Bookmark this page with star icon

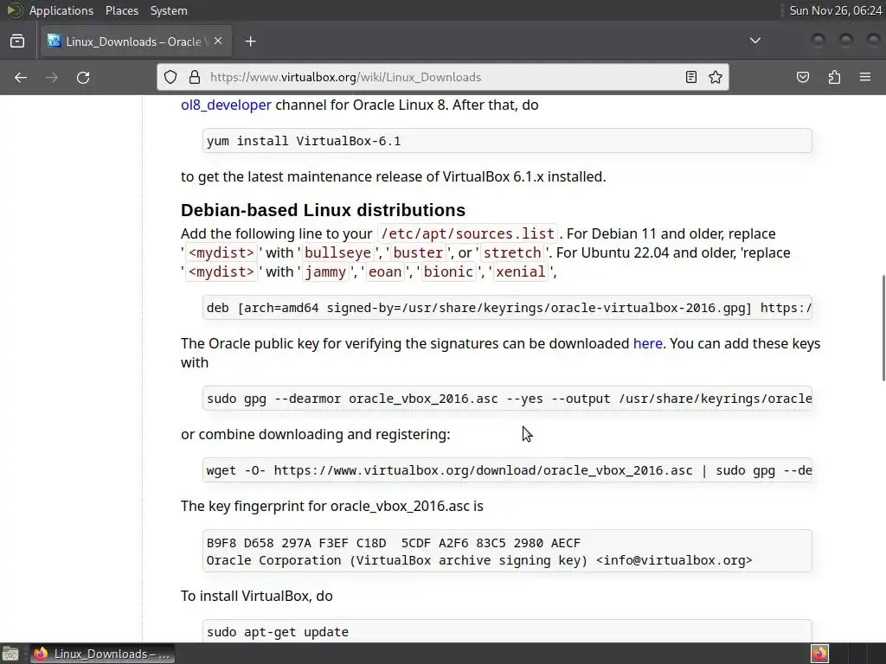click(x=716, y=77)
